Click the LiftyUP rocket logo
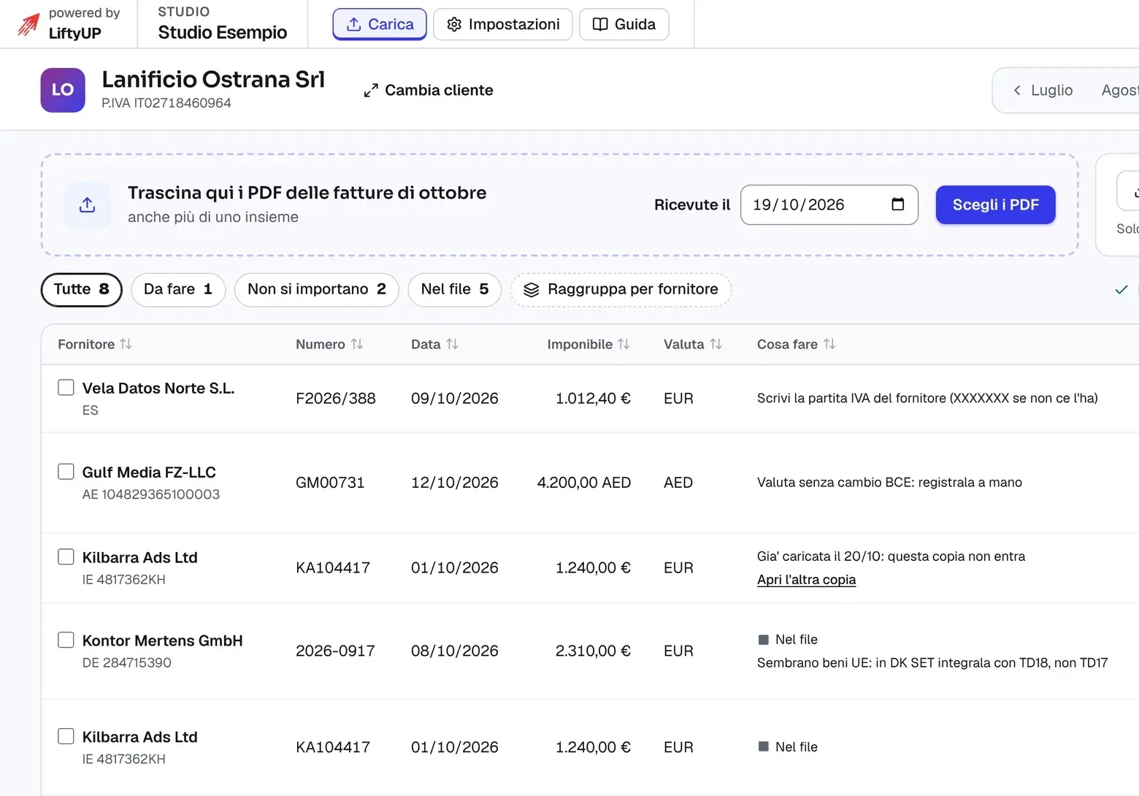 [28, 24]
